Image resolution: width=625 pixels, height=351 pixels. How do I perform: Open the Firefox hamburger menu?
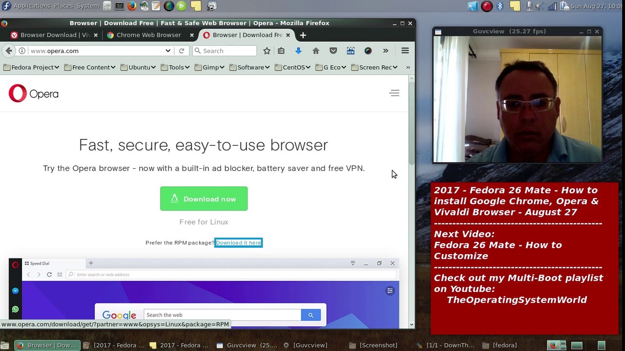[x=405, y=51]
